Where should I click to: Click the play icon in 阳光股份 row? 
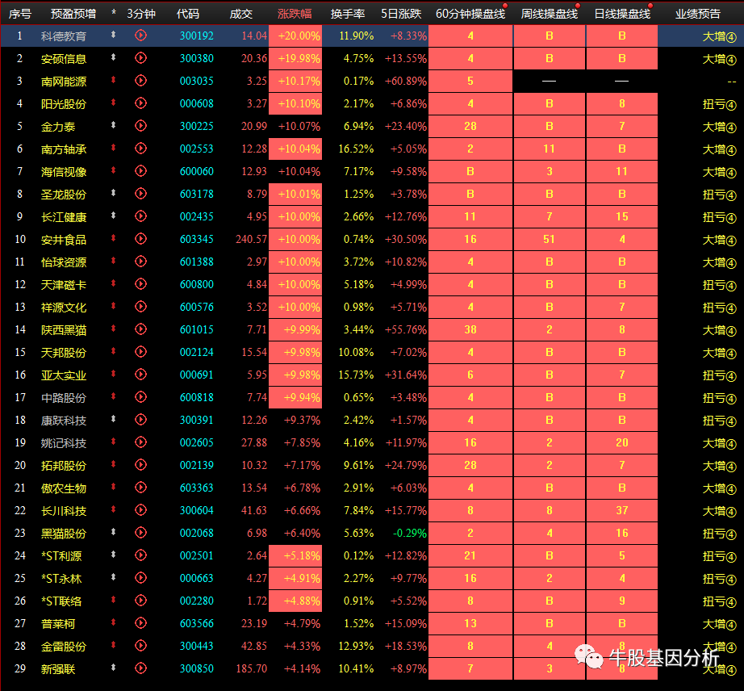140,103
